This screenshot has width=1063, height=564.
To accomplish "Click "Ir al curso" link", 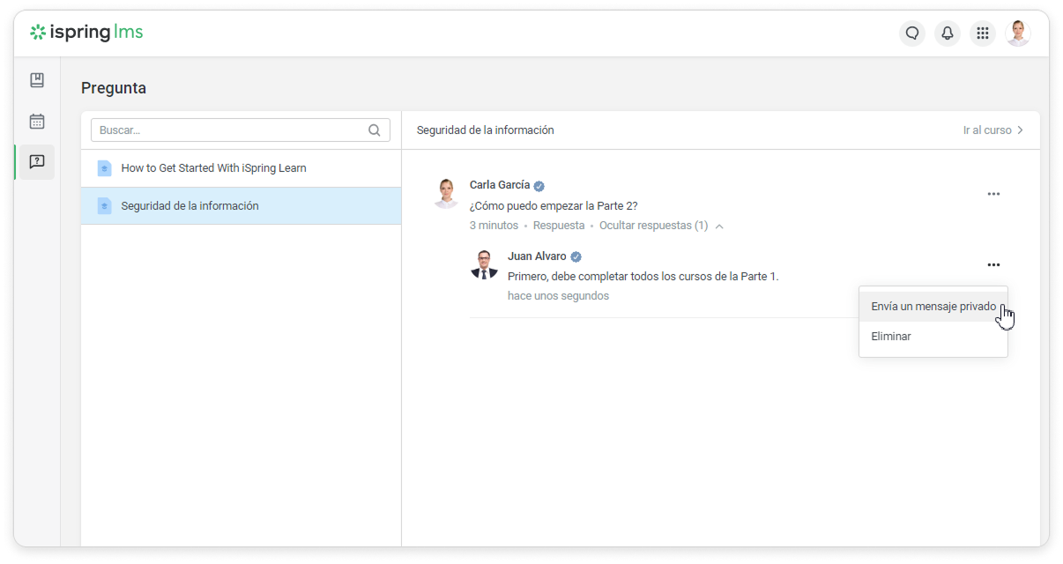I will point(992,130).
